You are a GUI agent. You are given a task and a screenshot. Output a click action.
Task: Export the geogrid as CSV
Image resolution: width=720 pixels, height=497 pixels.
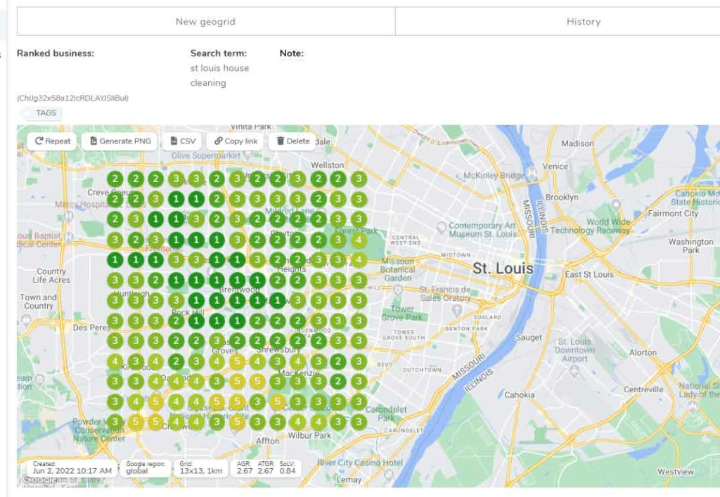[183, 141]
